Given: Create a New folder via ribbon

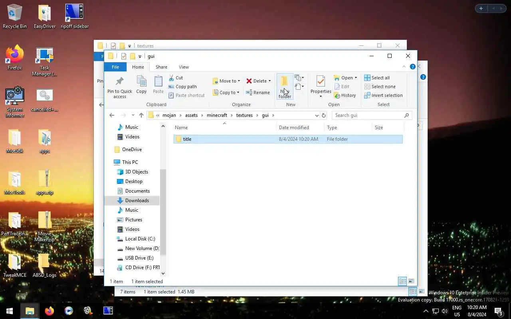Looking at the screenshot, I should click(285, 87).
